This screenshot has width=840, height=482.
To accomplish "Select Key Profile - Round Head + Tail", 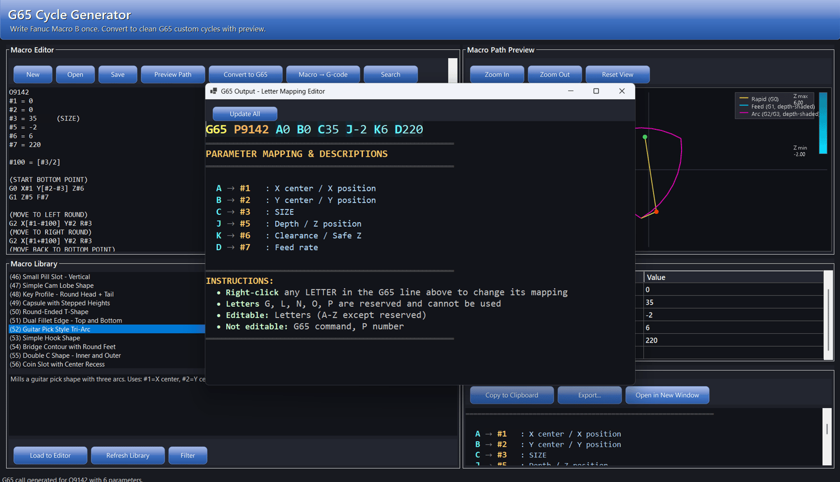I will (62, 294).
